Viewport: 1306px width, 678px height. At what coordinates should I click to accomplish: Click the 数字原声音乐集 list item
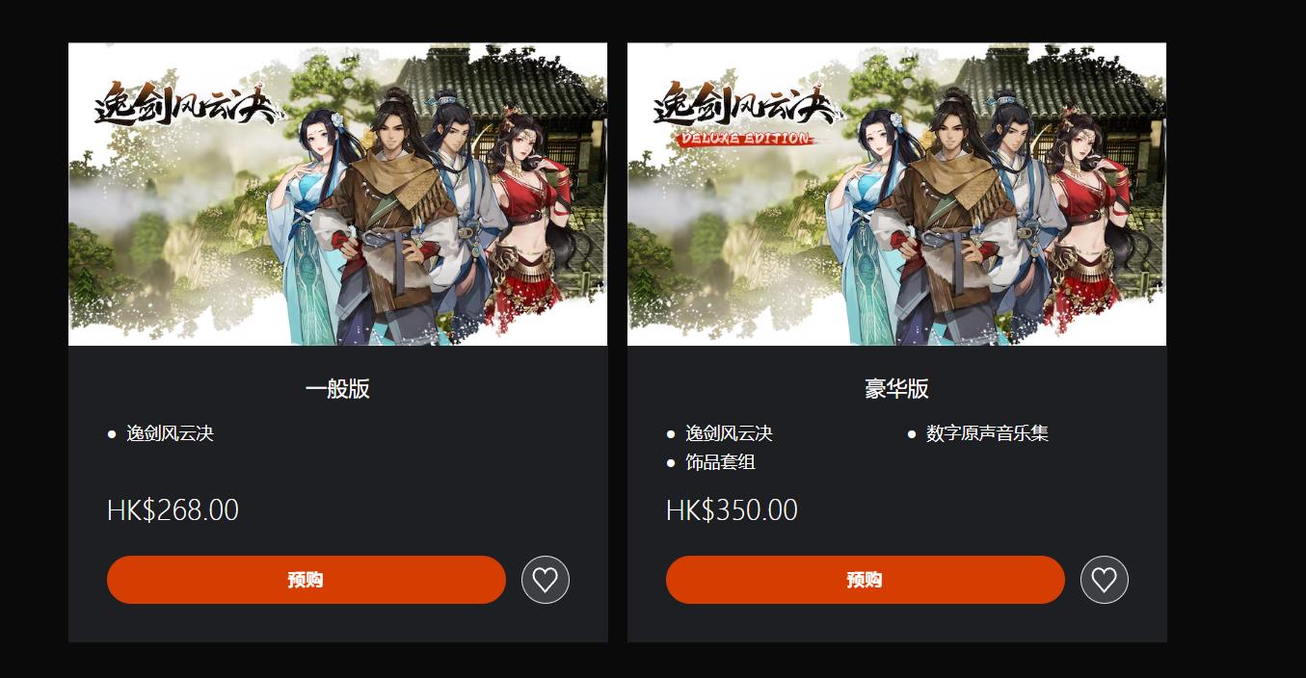[x=987, y=433]
